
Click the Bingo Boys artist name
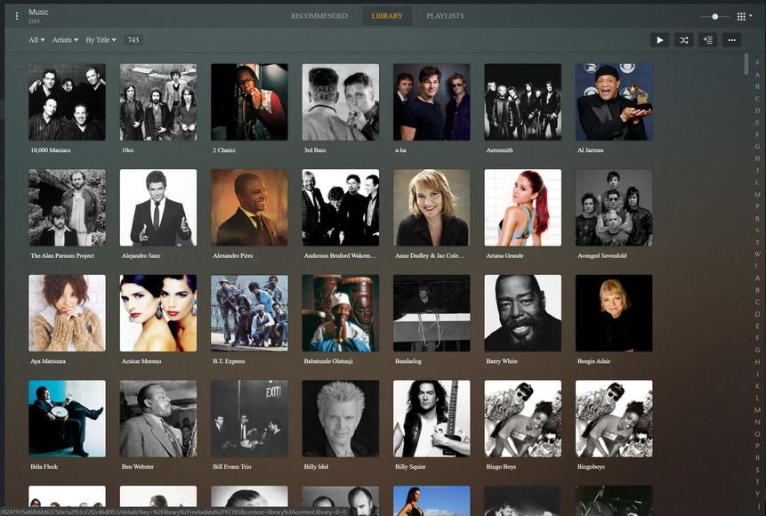point(501,467)
